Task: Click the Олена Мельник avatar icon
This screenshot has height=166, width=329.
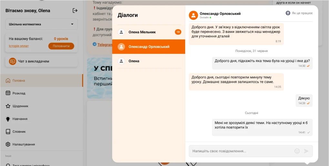Action: coord(121,32)
